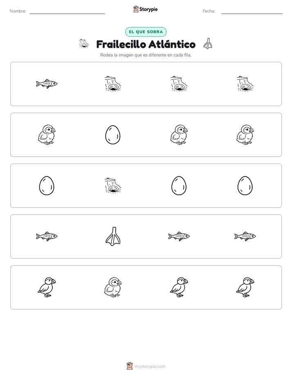Select the first egg in row three
Screen dimensions: 292x378
coord(47,185)
